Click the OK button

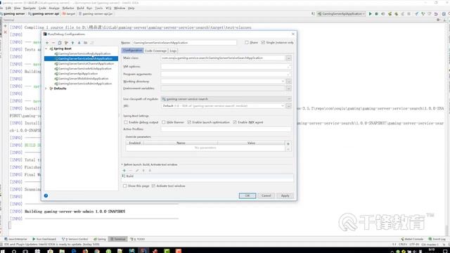247,195
